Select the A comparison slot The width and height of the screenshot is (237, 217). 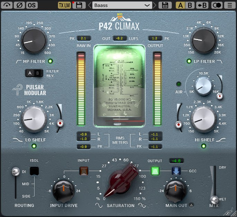(180, 6)
